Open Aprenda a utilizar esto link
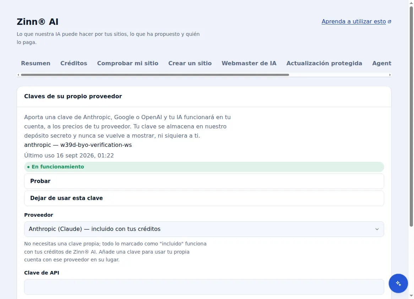This screenshot has width=414, height=299. tap(354, 22)
